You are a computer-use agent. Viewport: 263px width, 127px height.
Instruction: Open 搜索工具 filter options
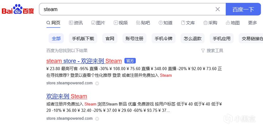tap(212, 51)
